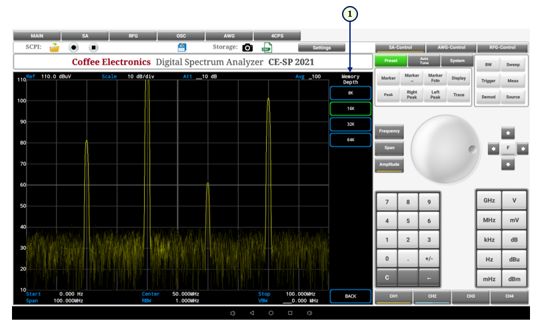The image size is (538, 327).
Task: Tap the Android home circle button
Action: coord(271,312)
